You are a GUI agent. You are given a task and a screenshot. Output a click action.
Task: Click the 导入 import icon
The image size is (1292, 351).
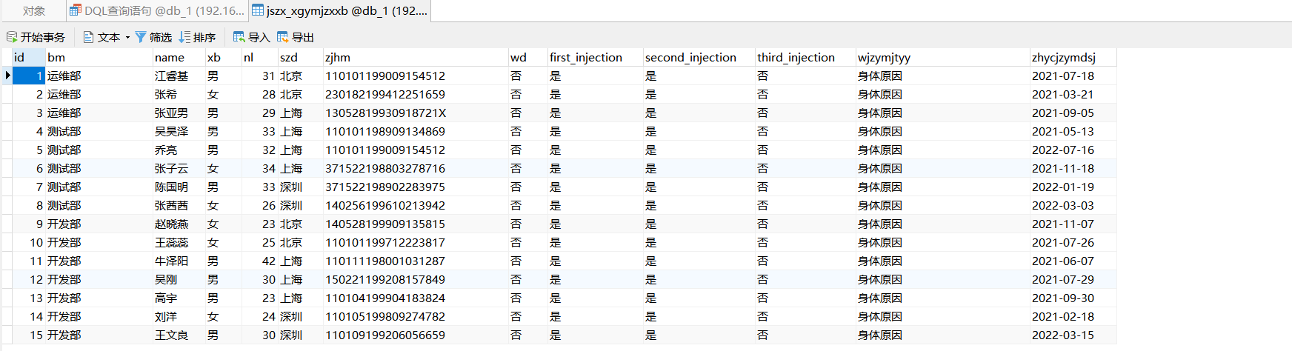click(x=239, y=37)
